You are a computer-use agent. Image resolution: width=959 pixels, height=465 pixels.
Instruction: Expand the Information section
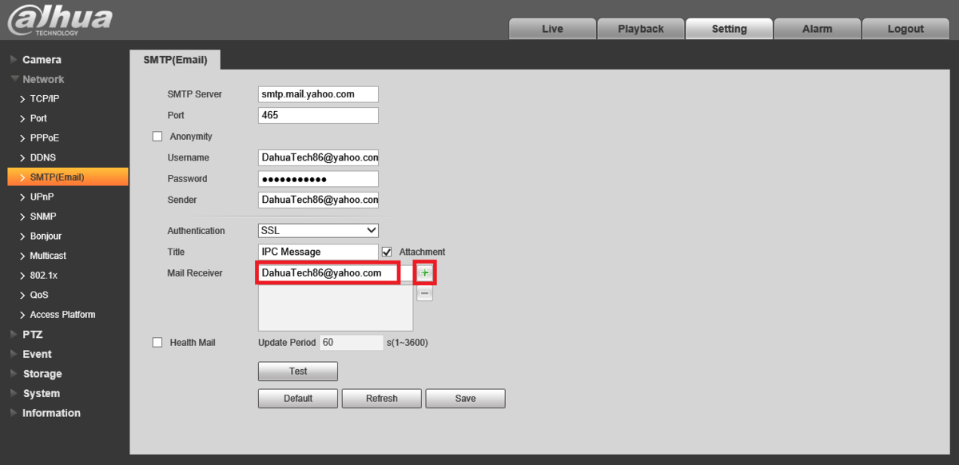pos(51,413)
